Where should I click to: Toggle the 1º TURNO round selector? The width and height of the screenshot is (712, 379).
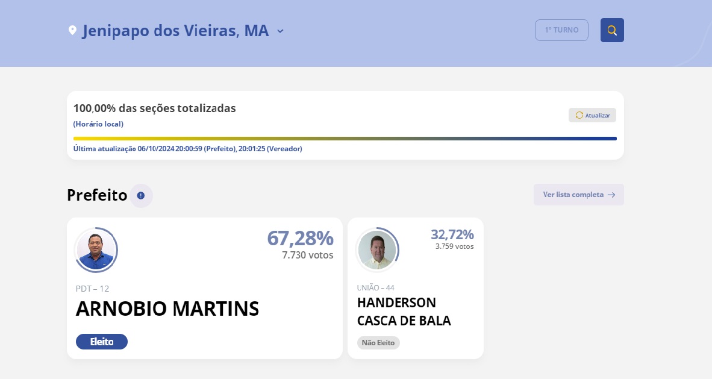coord(561,30)
